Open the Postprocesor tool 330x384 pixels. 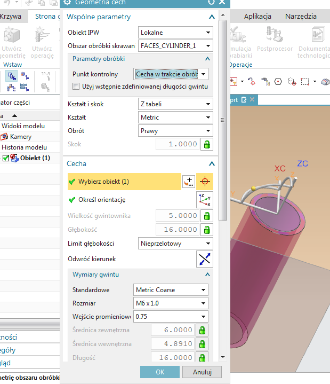tap(275, 34)
